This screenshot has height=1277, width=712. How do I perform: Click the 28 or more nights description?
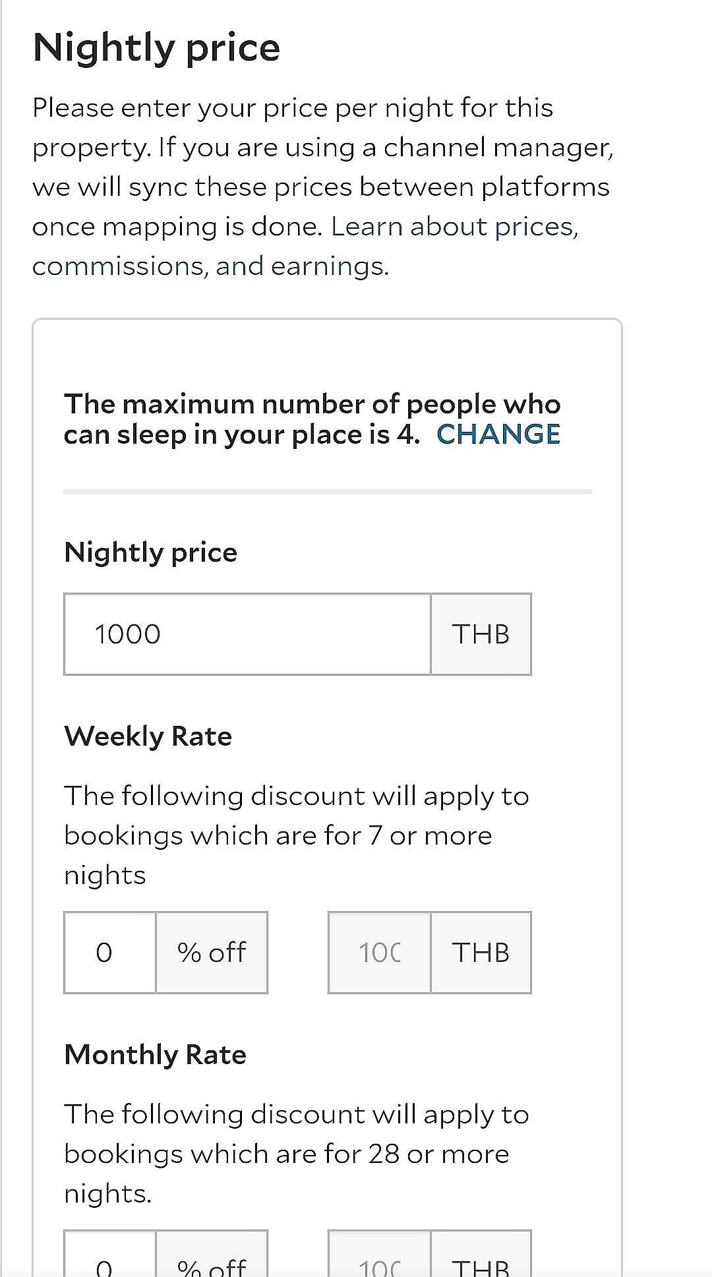pyautogui.click(x=295, y=1154)
